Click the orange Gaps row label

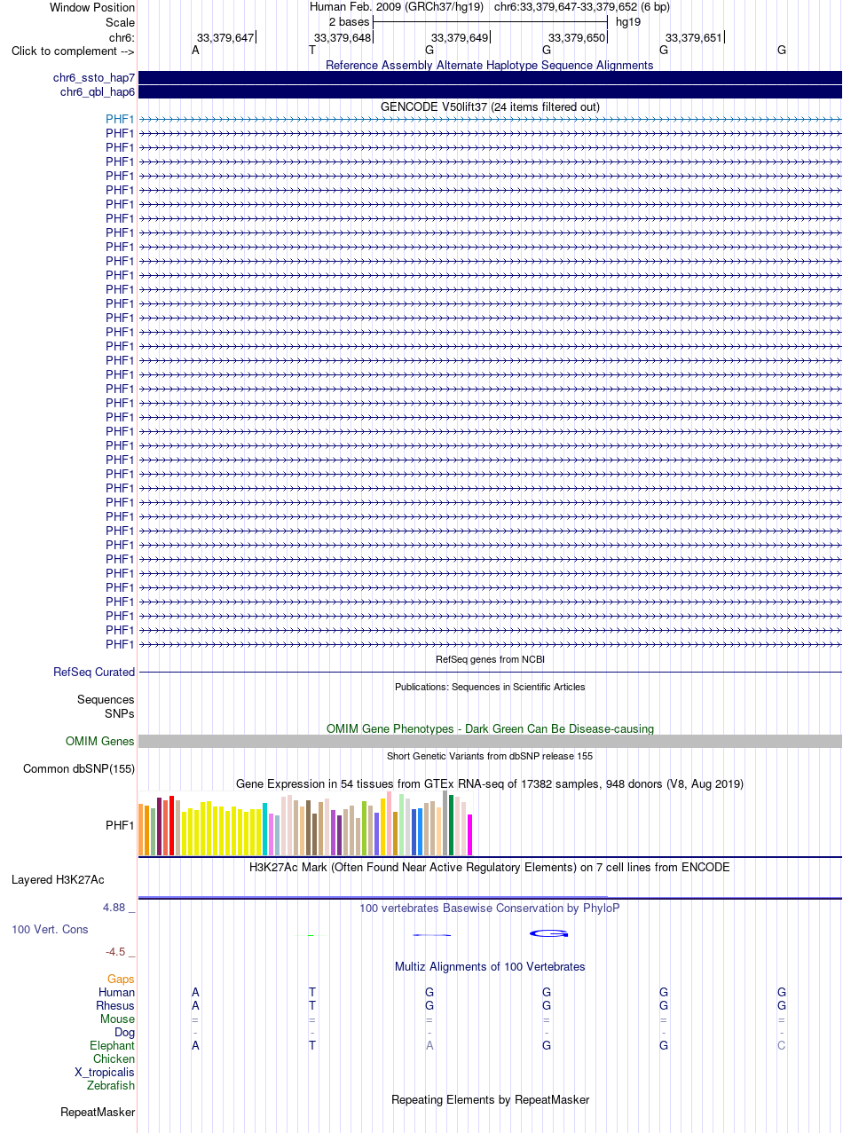122,980
